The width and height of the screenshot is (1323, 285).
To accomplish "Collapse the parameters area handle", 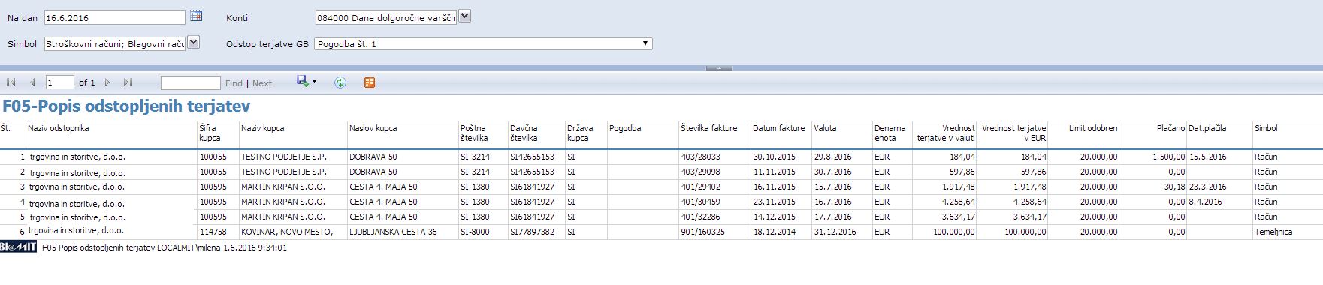I will tap(719, 68).
